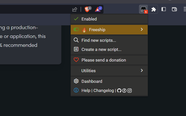
Task: Expand the Utilities submenu arrow
Action: click(x=142, y=70)
